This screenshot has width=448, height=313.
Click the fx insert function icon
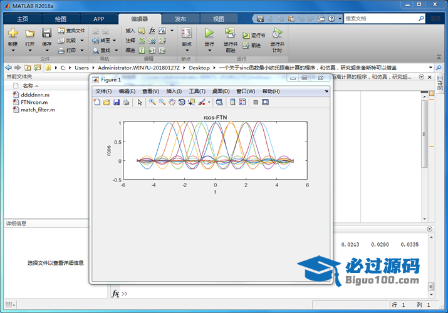point(152,30)
